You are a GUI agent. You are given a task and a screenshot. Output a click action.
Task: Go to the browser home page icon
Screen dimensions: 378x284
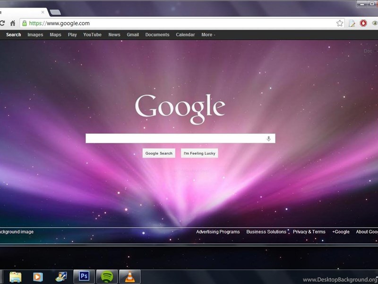13,23
